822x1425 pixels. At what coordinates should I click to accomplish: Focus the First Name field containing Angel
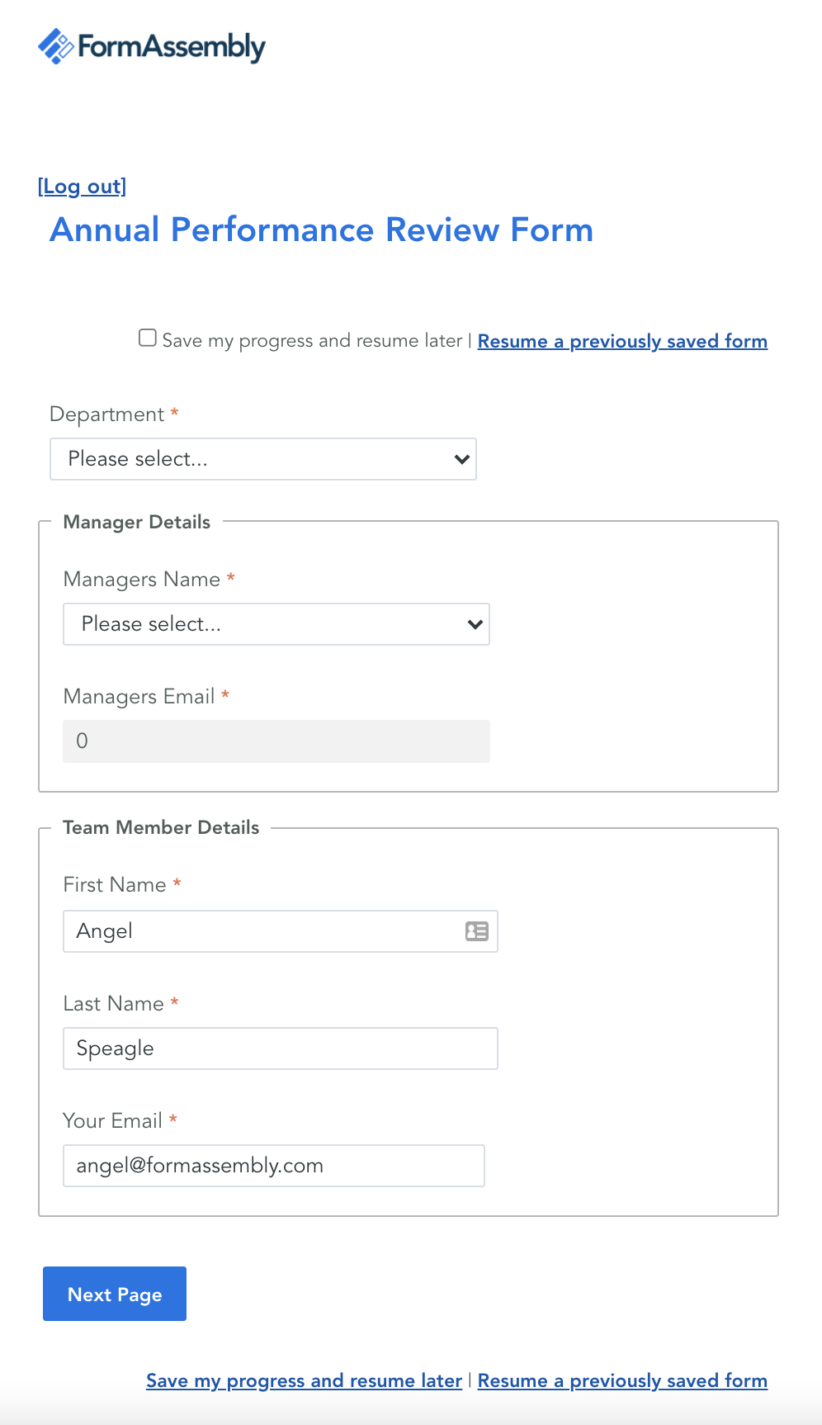coord(281,931)
